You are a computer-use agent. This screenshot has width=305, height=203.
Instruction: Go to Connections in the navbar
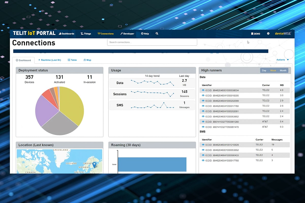(106, 33)
